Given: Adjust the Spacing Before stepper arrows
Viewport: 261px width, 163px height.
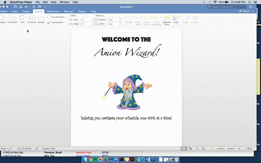Looking at the screenshot, I should pos(120,20).
